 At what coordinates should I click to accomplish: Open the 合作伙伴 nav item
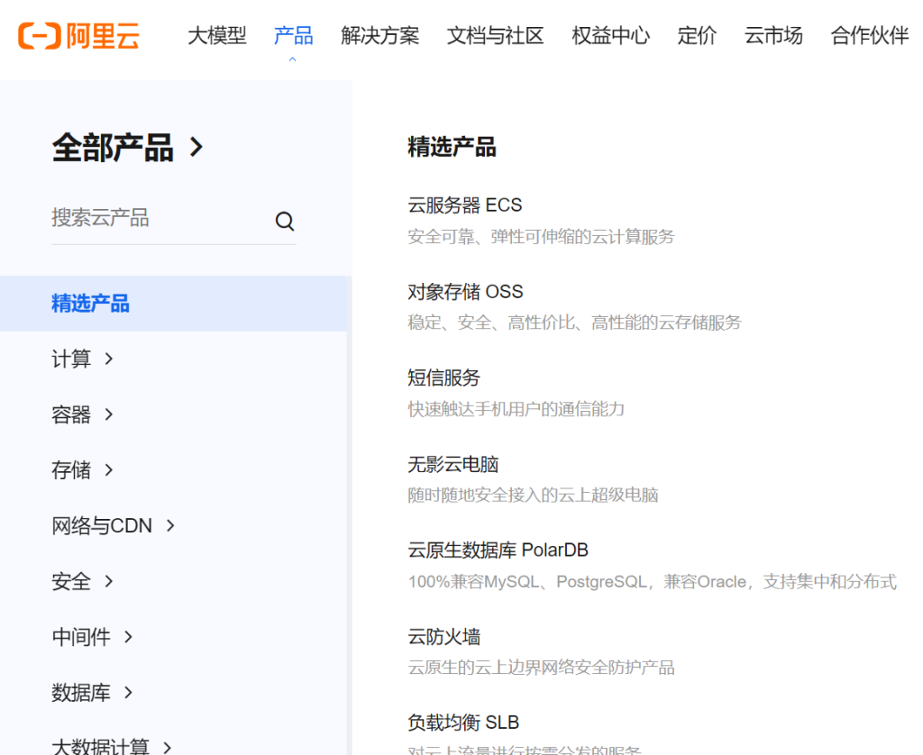870,36
